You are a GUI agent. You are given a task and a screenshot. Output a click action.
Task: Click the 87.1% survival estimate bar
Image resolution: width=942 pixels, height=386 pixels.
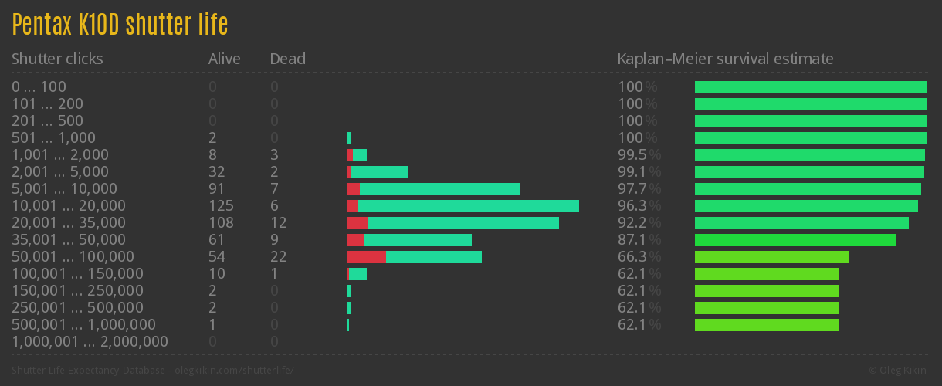coord(795,240)
